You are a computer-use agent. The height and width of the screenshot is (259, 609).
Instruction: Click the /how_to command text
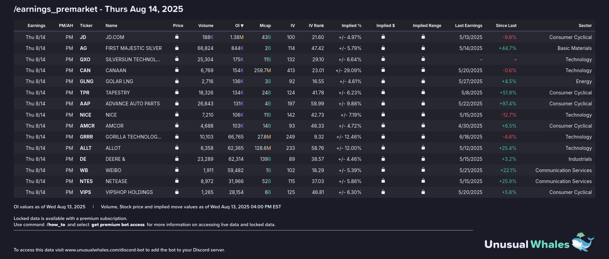coord(56,225)
